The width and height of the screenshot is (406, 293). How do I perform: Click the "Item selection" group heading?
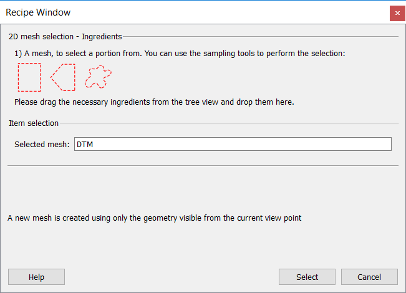(34, 123)
